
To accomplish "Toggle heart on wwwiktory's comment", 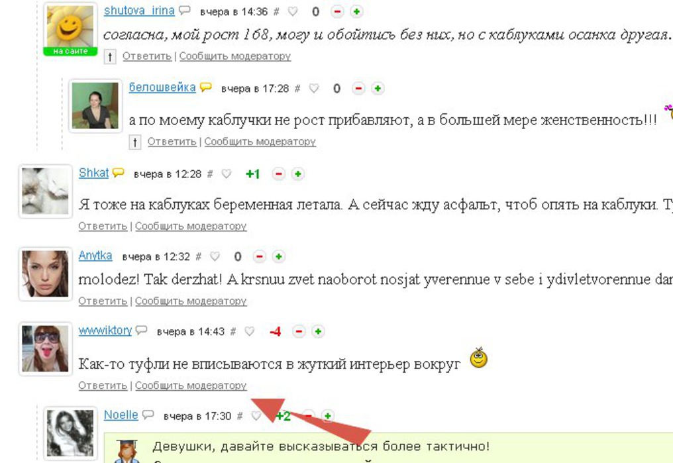I will (249, 331).
